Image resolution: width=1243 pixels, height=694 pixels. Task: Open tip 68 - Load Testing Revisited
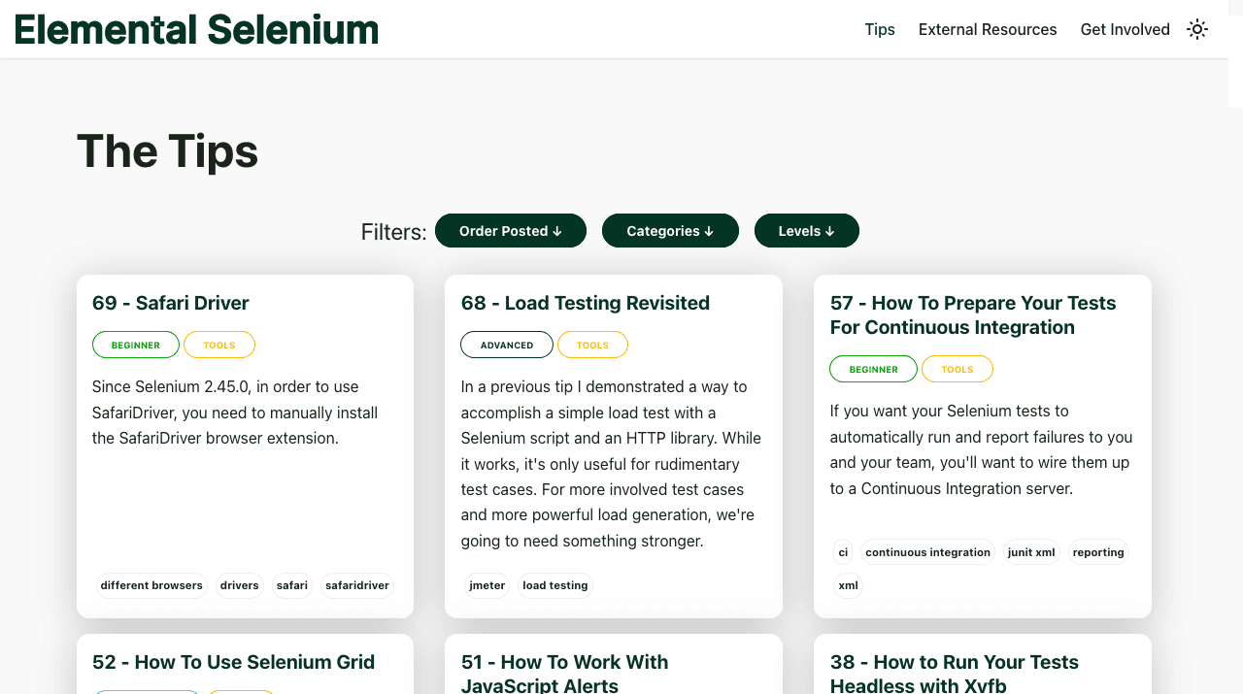[x=586, y=303]
